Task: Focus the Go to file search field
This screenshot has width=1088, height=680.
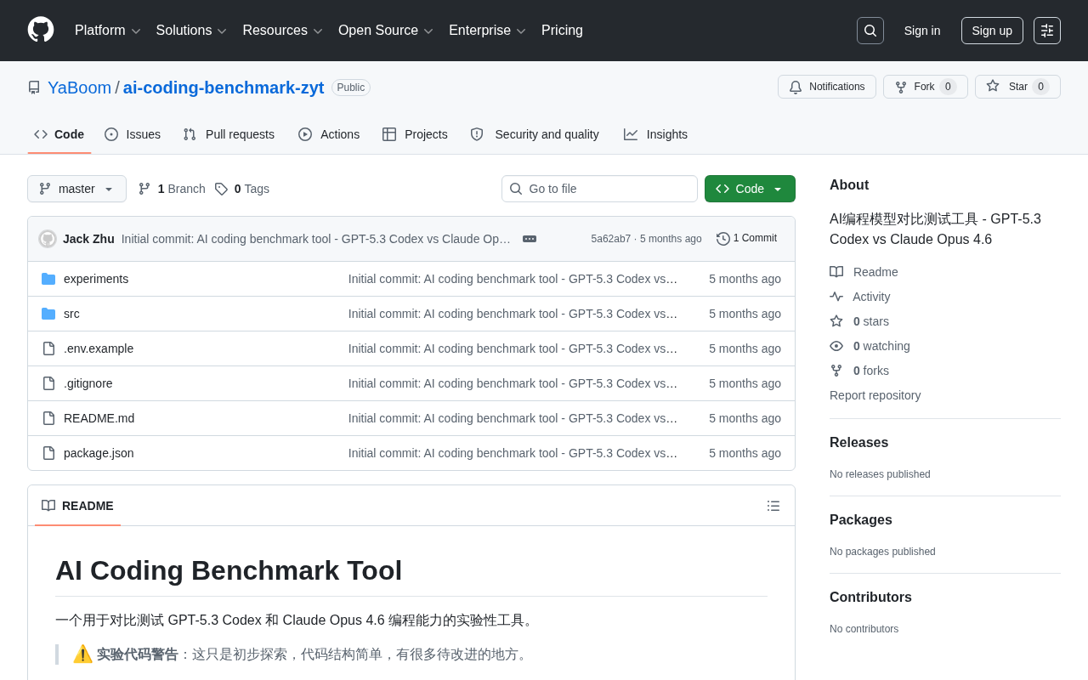Action: click(x=599, y=189)
